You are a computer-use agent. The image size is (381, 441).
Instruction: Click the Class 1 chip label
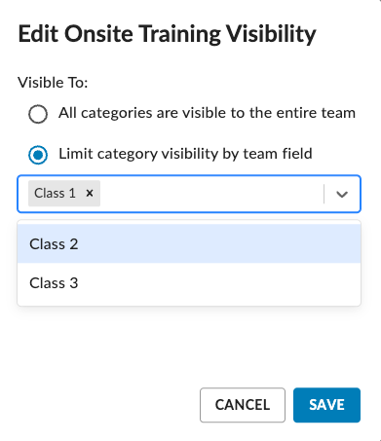[x=56, y=194]
